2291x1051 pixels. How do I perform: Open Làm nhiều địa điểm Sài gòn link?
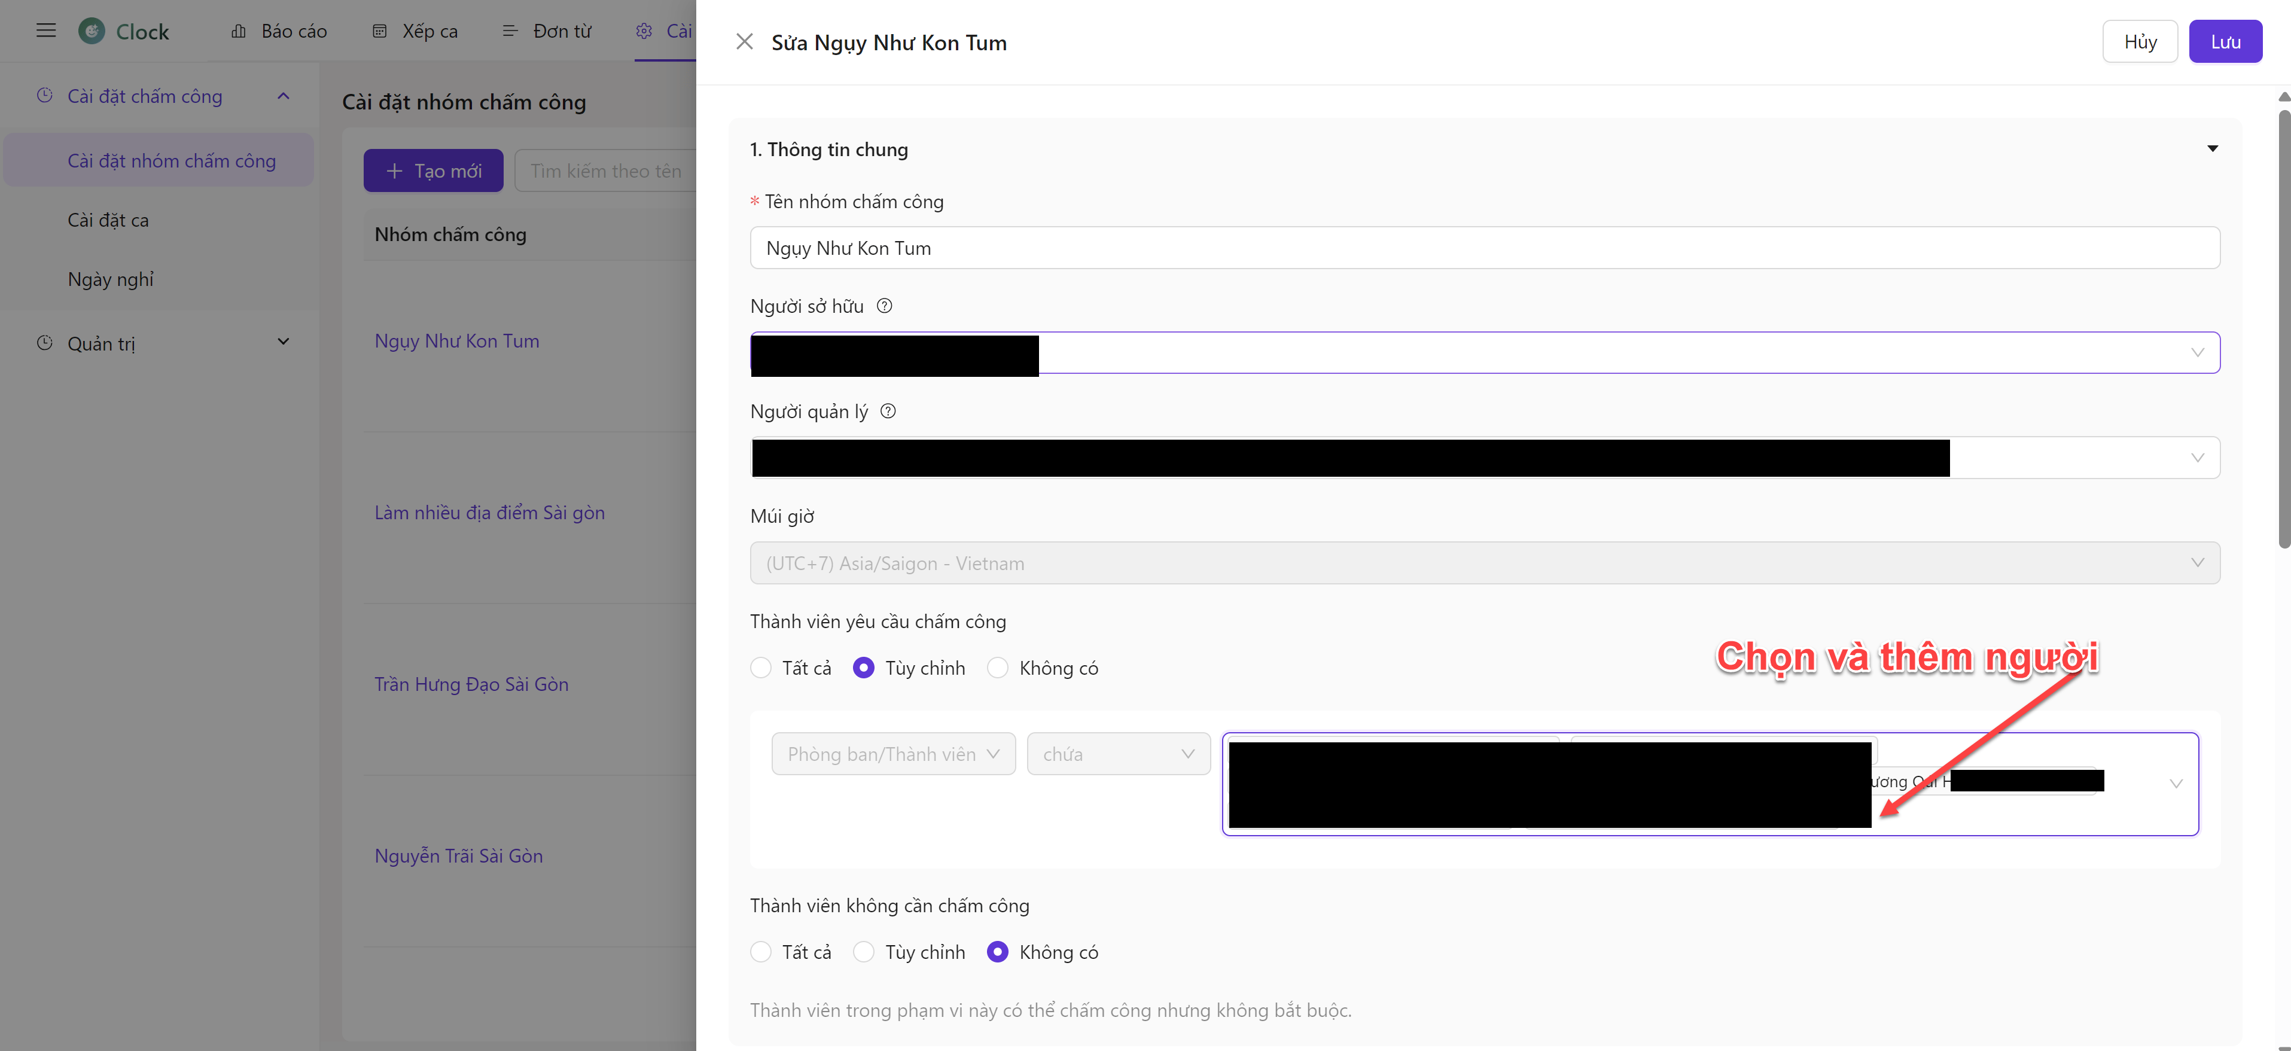(x=489, y=512)
